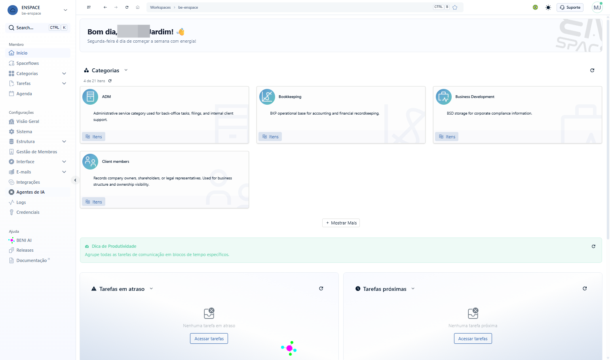This screenshot has width=610, height=360.
Task: Open the MJ user avatar menu
Action: pos(597,8)
